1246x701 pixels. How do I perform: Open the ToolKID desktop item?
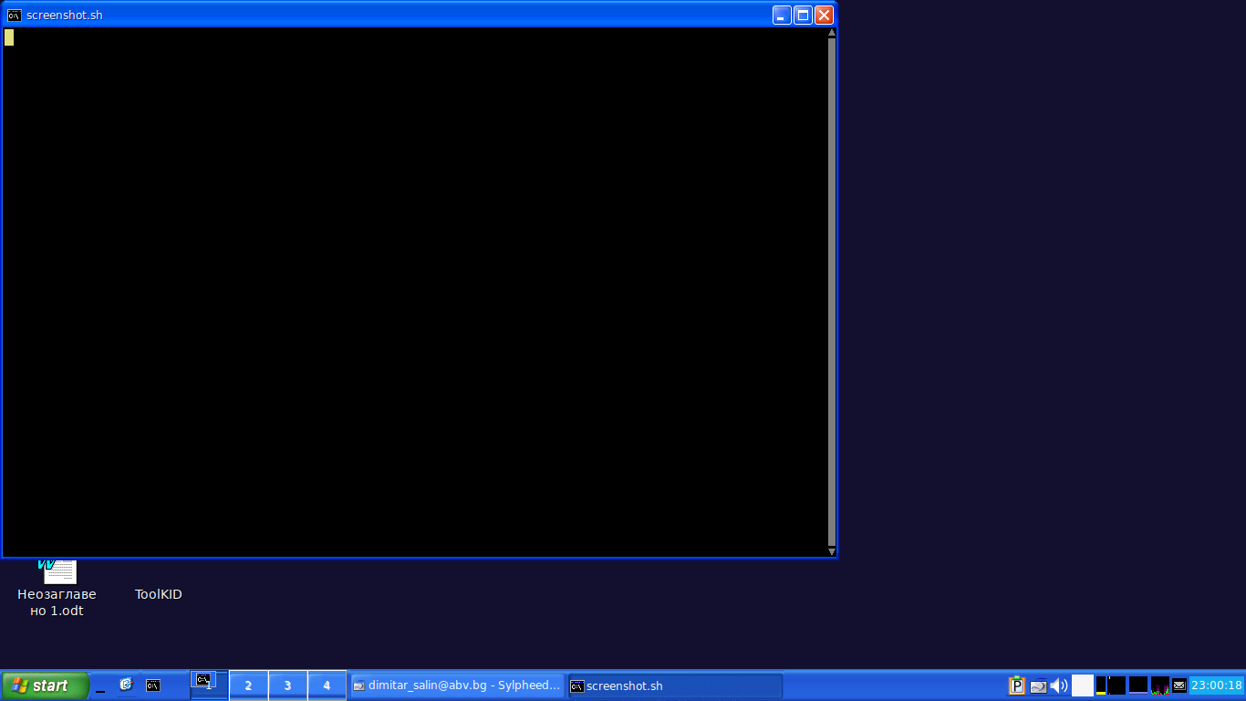[159, 593]
